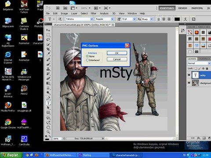The height and width of the screenshot is (158, 211).
Task: Select the Hand tool
Action: 48,127
